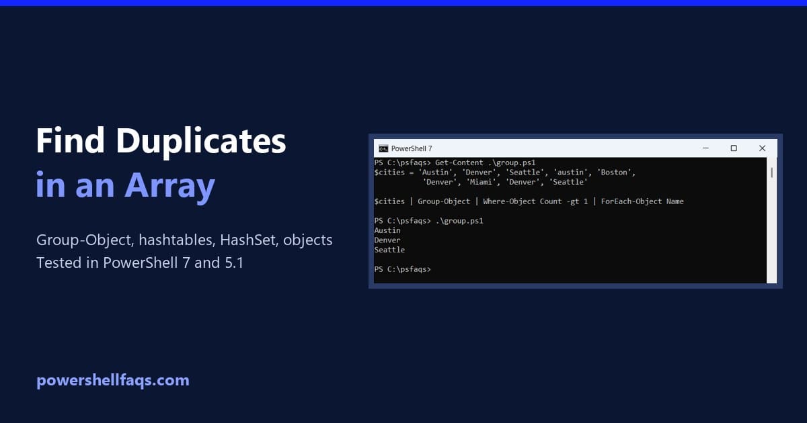Click the final empty PS C:\psfaqs> prompt

coord(402,269)
